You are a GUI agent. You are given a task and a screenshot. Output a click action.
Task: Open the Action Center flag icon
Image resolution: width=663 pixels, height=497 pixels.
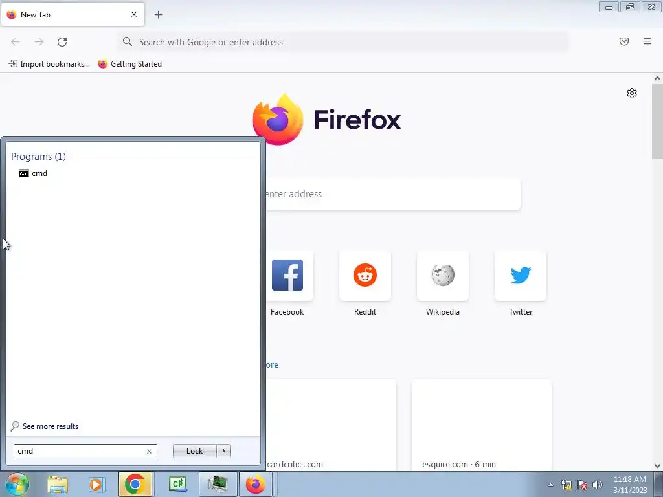[x=582, y=485]
